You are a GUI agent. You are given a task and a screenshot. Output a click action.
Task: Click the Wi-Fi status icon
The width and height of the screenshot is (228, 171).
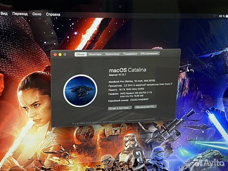coord(215,16)
